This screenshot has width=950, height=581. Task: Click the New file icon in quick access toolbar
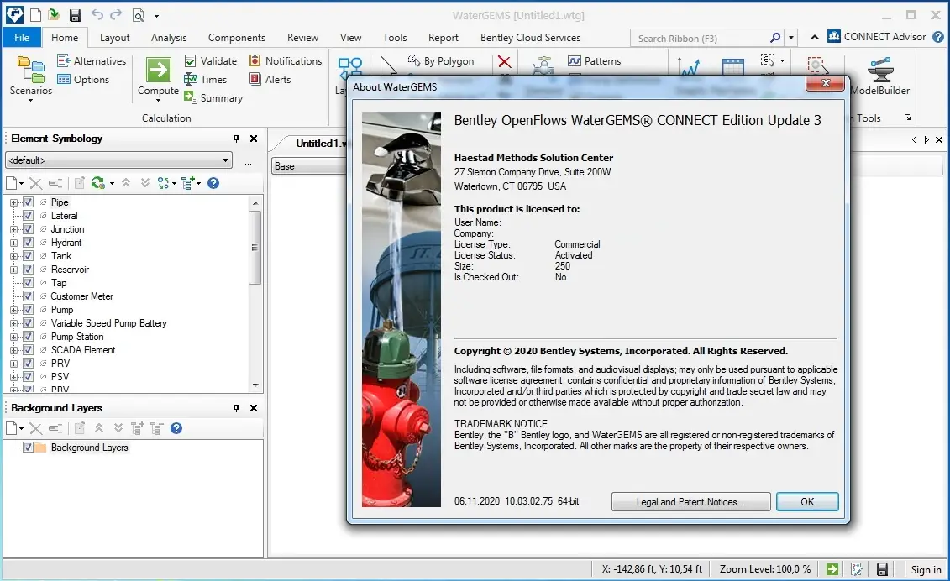[35, 14]
